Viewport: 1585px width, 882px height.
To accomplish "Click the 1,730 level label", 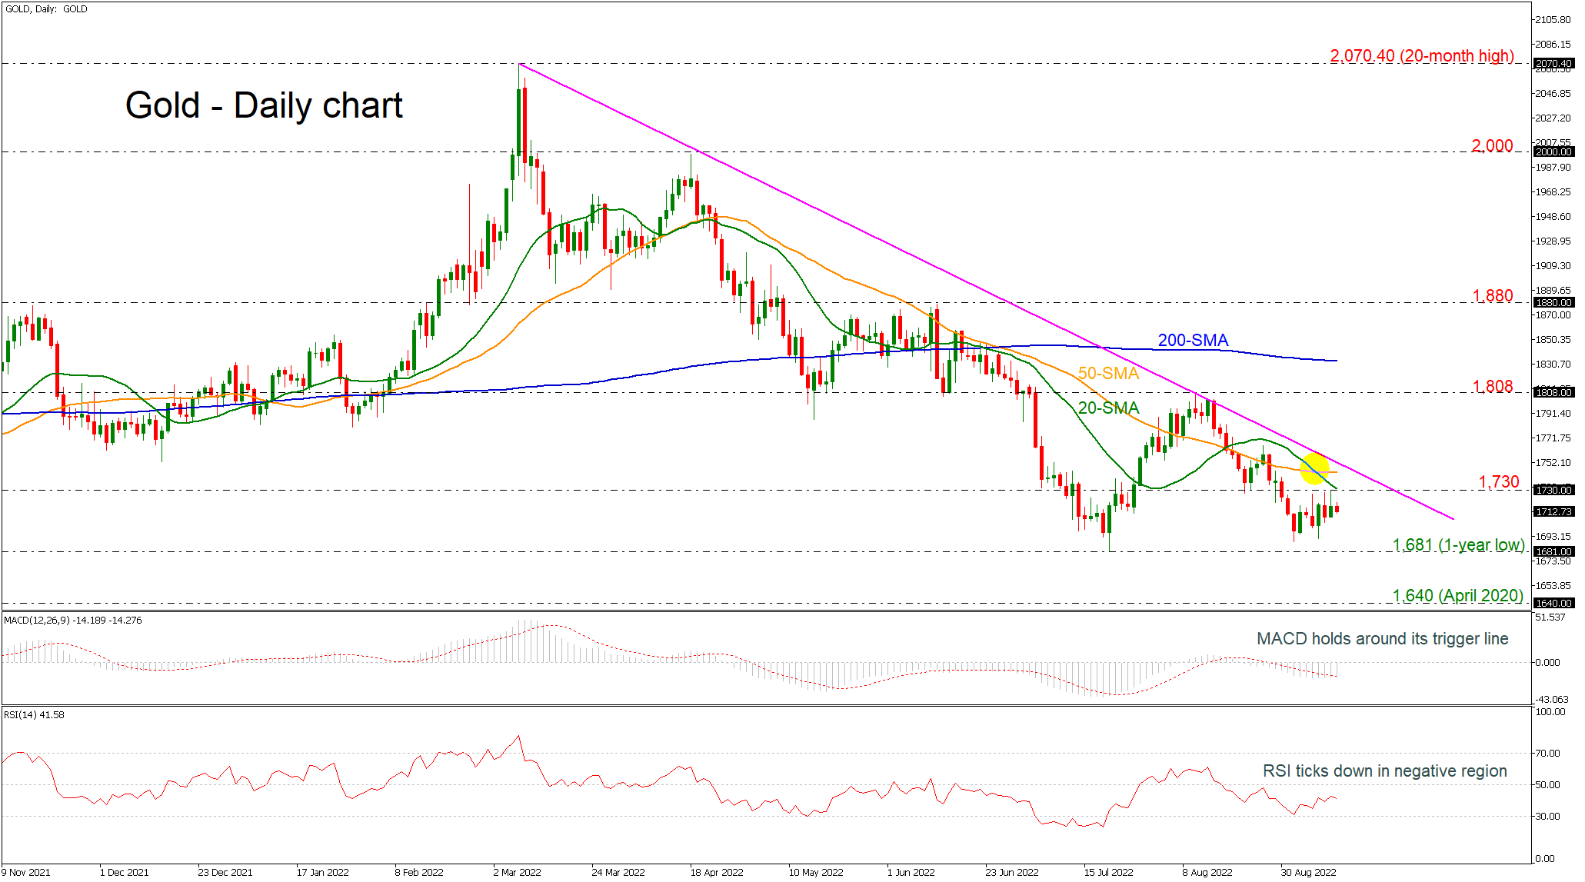I will click(1498, 482).
